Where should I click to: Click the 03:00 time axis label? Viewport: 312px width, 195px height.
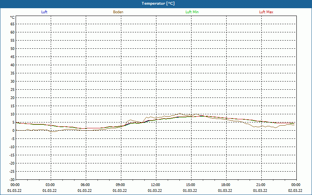(x=50, y=185)
